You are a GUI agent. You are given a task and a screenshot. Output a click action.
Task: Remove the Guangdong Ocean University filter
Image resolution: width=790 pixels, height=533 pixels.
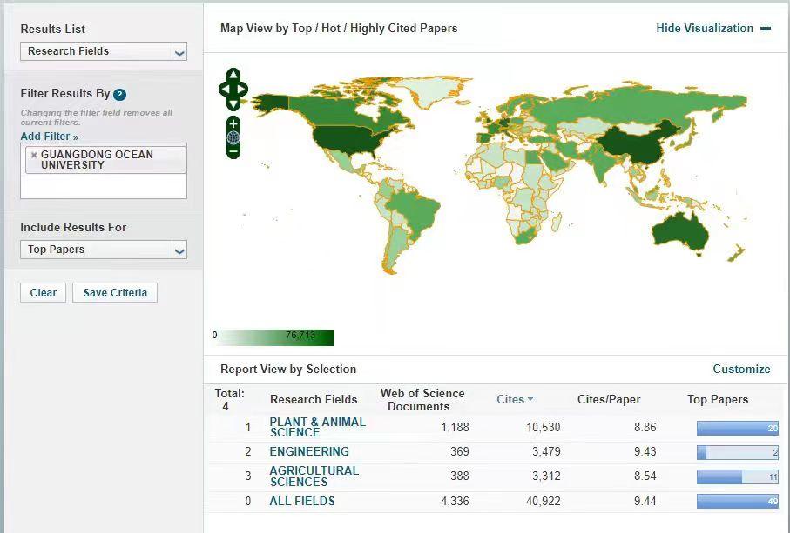[34, 155]
